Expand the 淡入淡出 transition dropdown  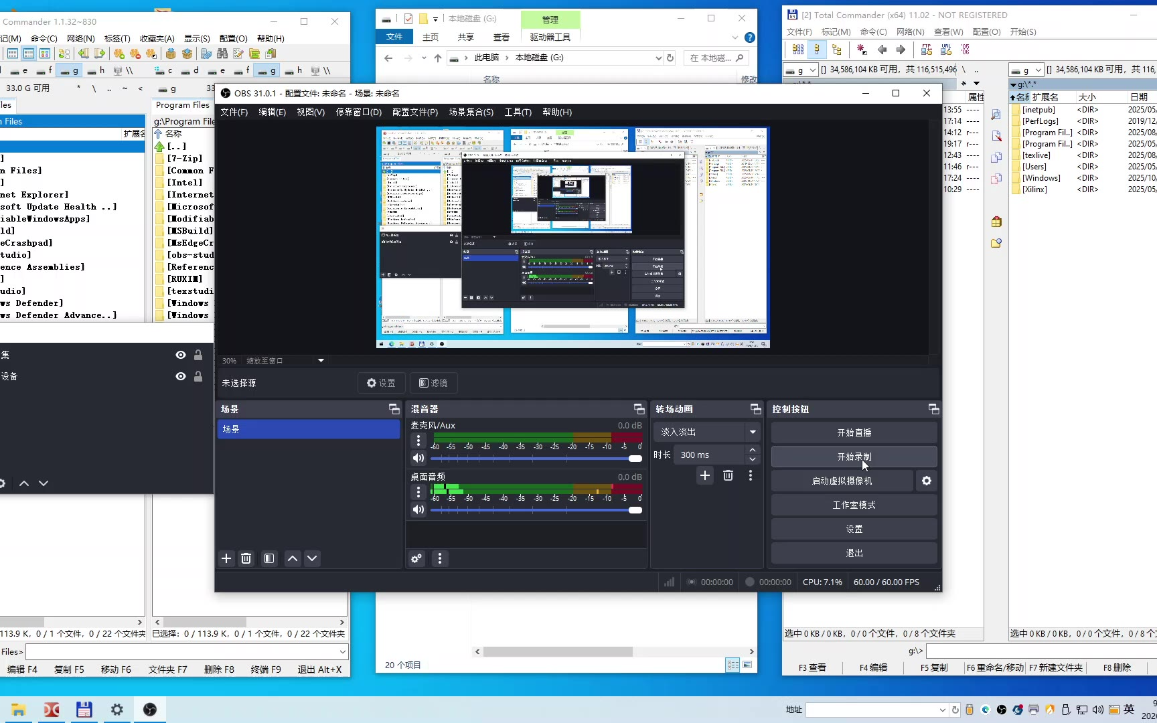click(x=753, y=432)
